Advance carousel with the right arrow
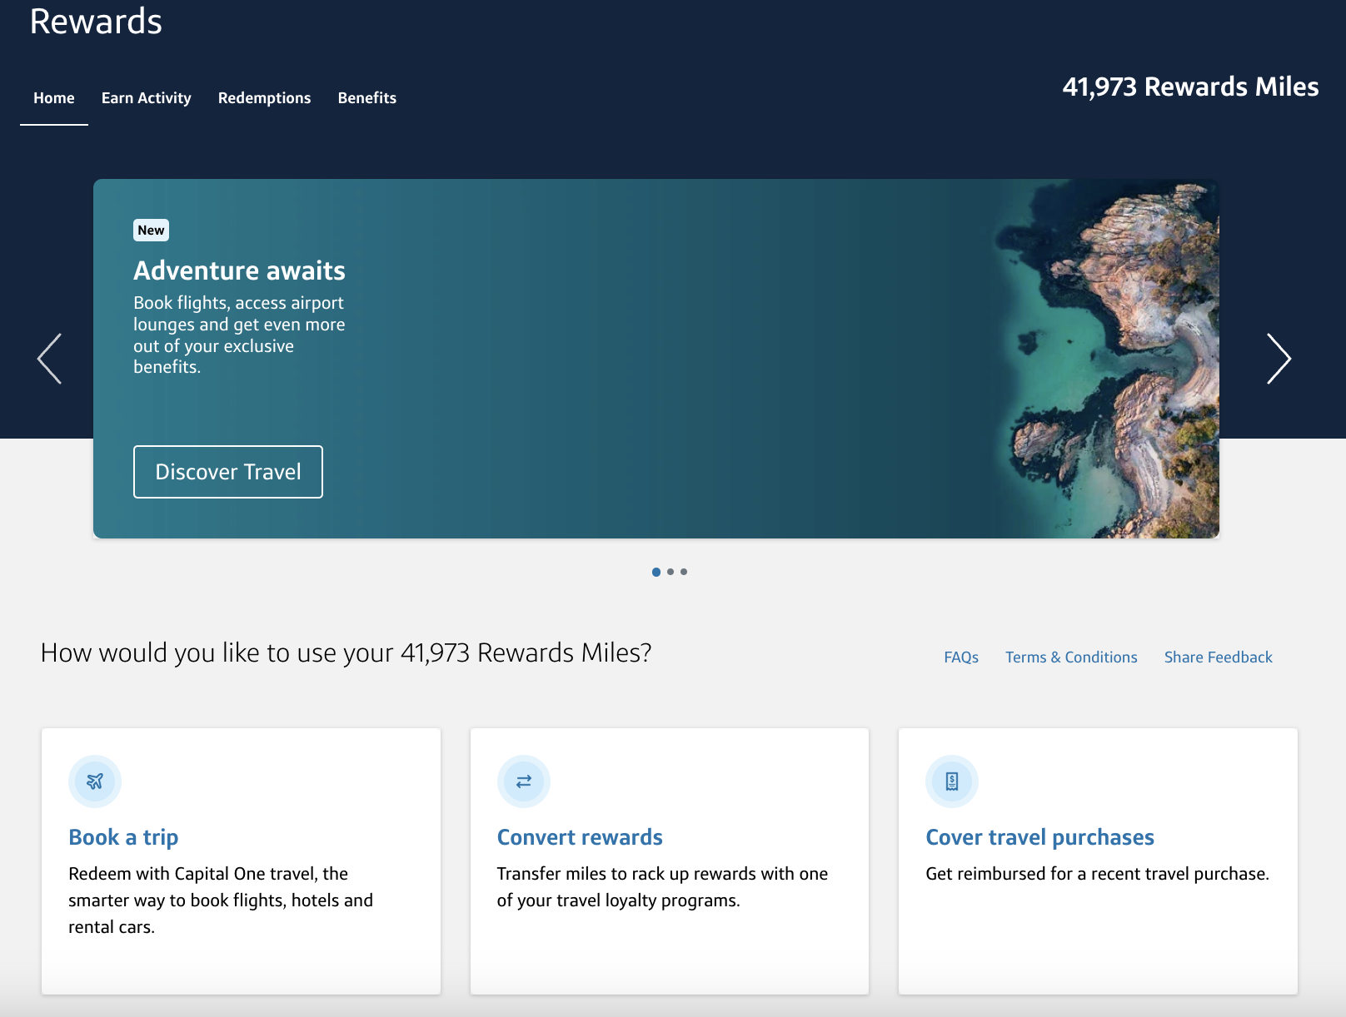Screen dimensions: 1346x1017 [1279, 359]
